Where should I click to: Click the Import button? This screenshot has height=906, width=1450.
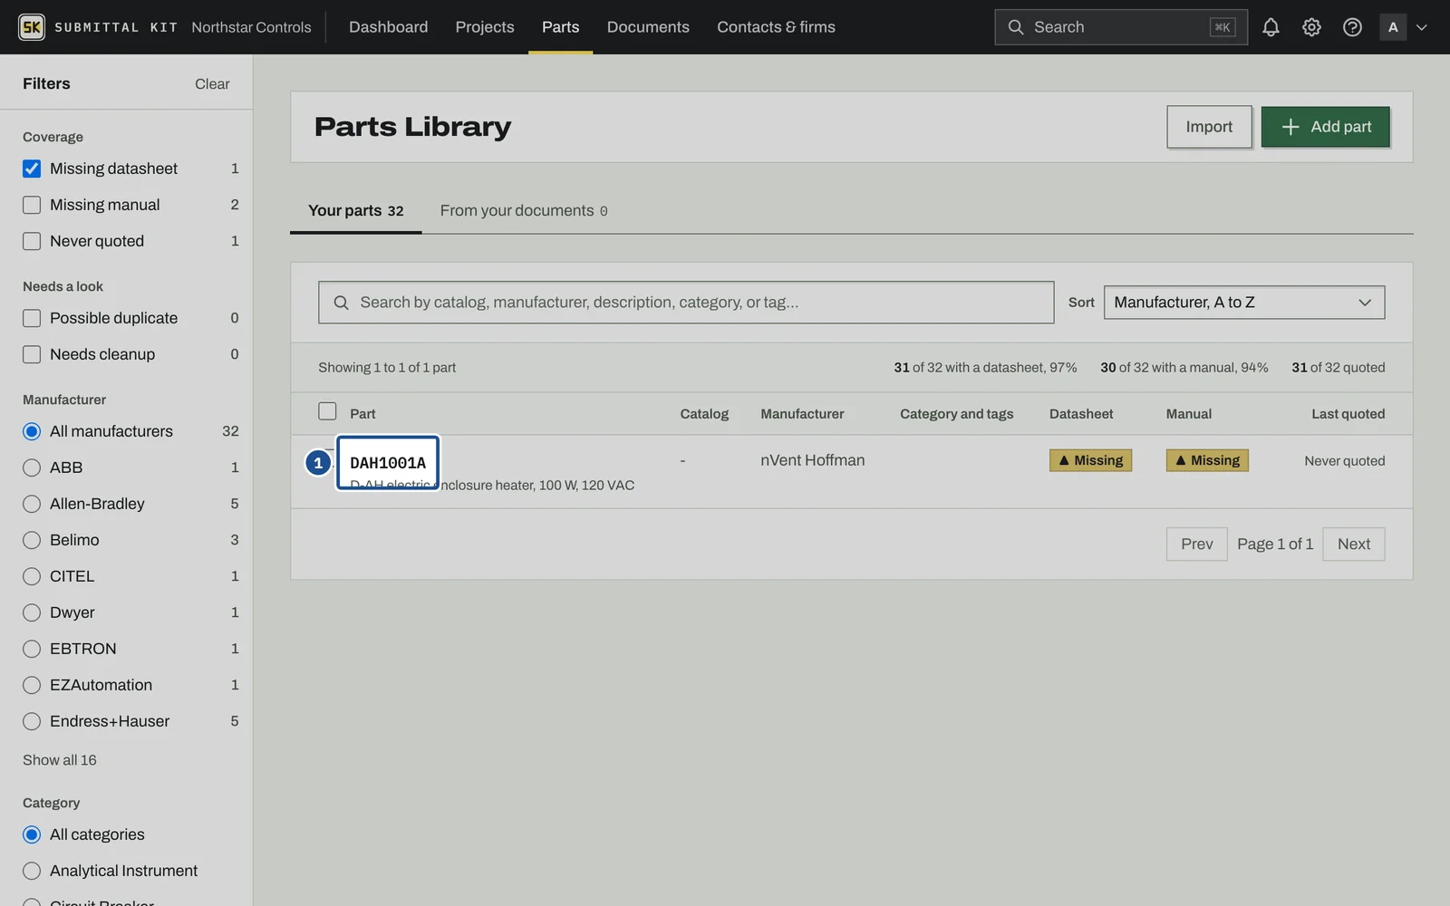click(1209, 127)
